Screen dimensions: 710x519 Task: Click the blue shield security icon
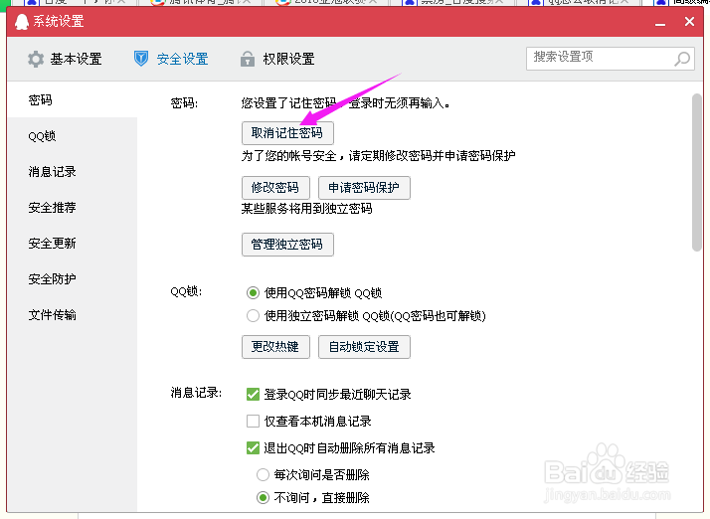[x=141, y=59]
